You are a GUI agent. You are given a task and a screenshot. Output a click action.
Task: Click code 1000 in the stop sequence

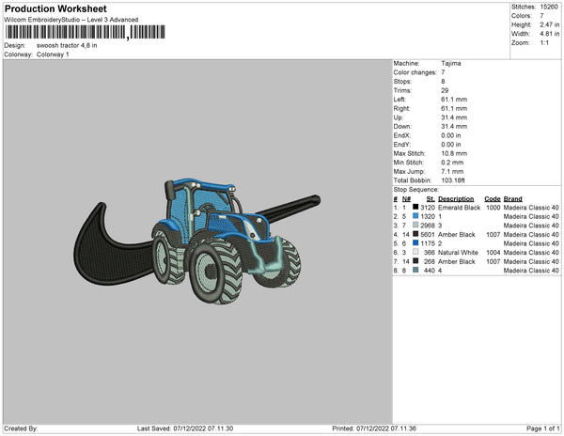(493, 208)
